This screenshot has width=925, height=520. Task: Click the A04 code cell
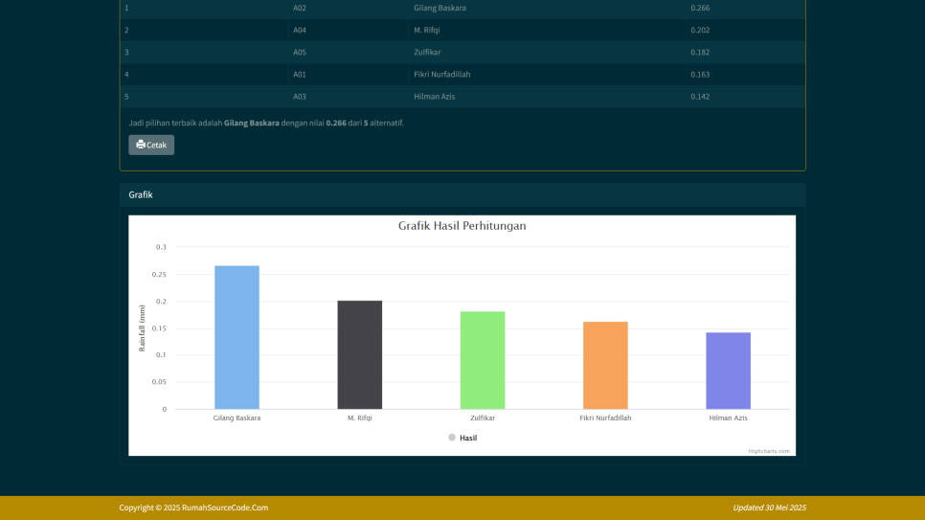(x=300, y=30)
